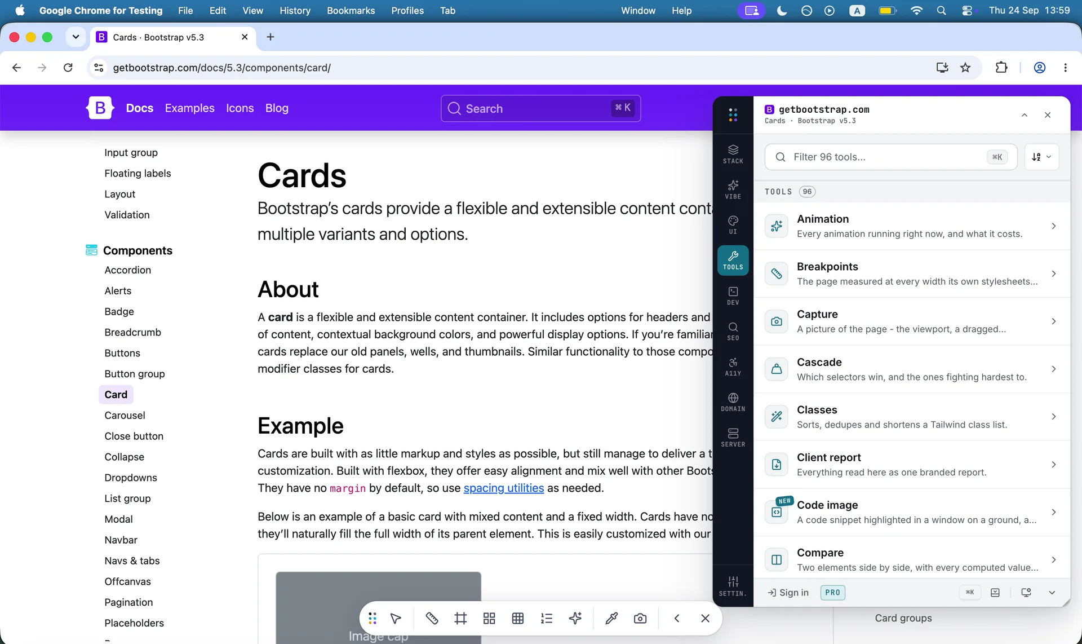Screen dimensions: 1082x644
Task: Expand the Capture tool row
Action: pos(912,321)
